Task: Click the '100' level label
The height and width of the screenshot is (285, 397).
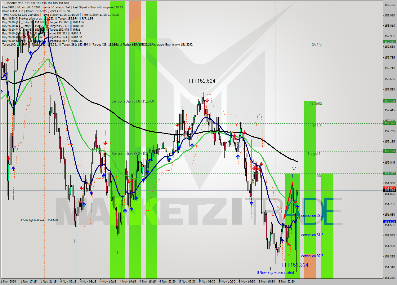Action: (x=318, y=176)
